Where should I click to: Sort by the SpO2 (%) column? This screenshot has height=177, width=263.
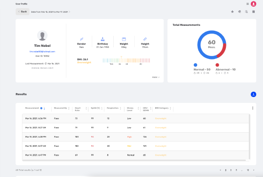point(102,108)
